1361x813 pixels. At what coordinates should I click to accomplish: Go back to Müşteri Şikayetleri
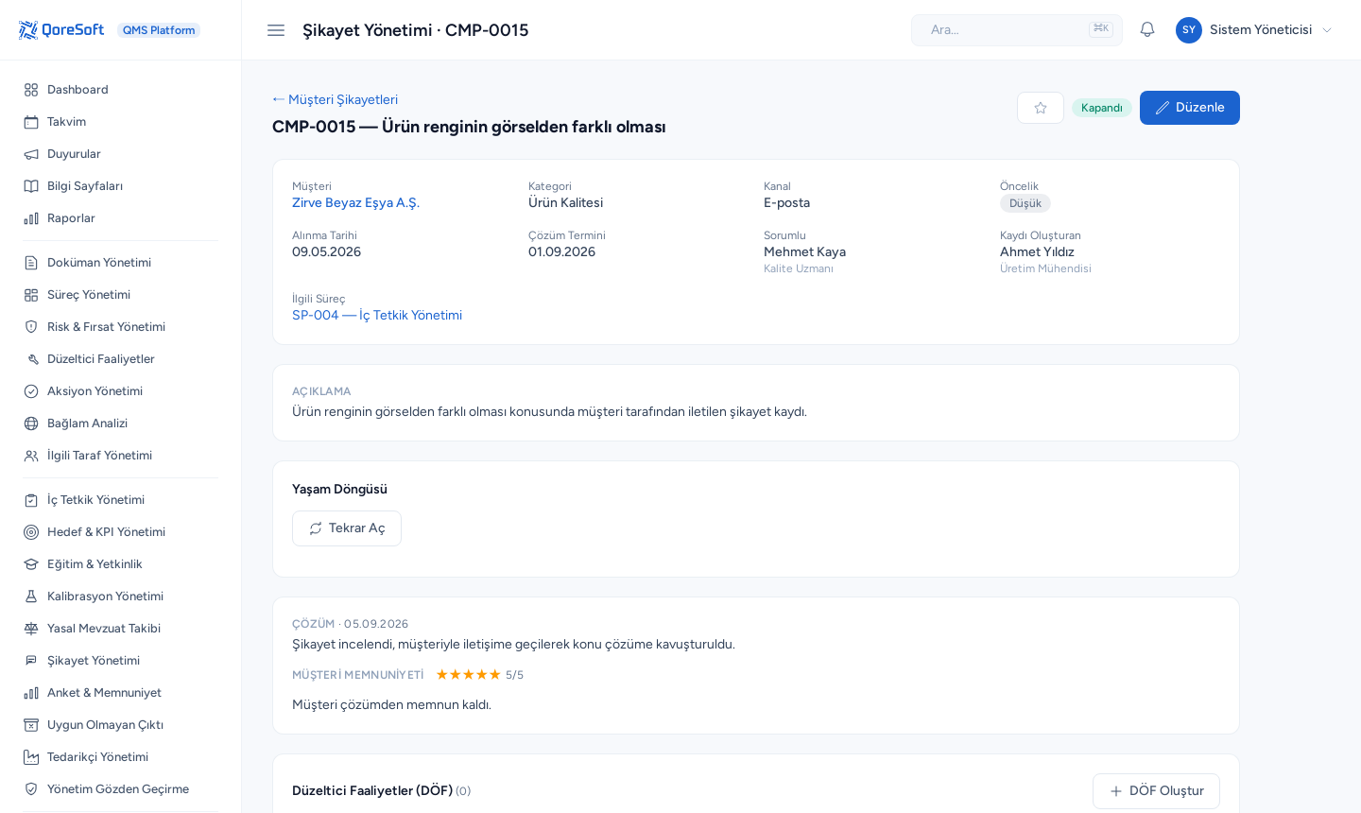click(x=336, y=99)
